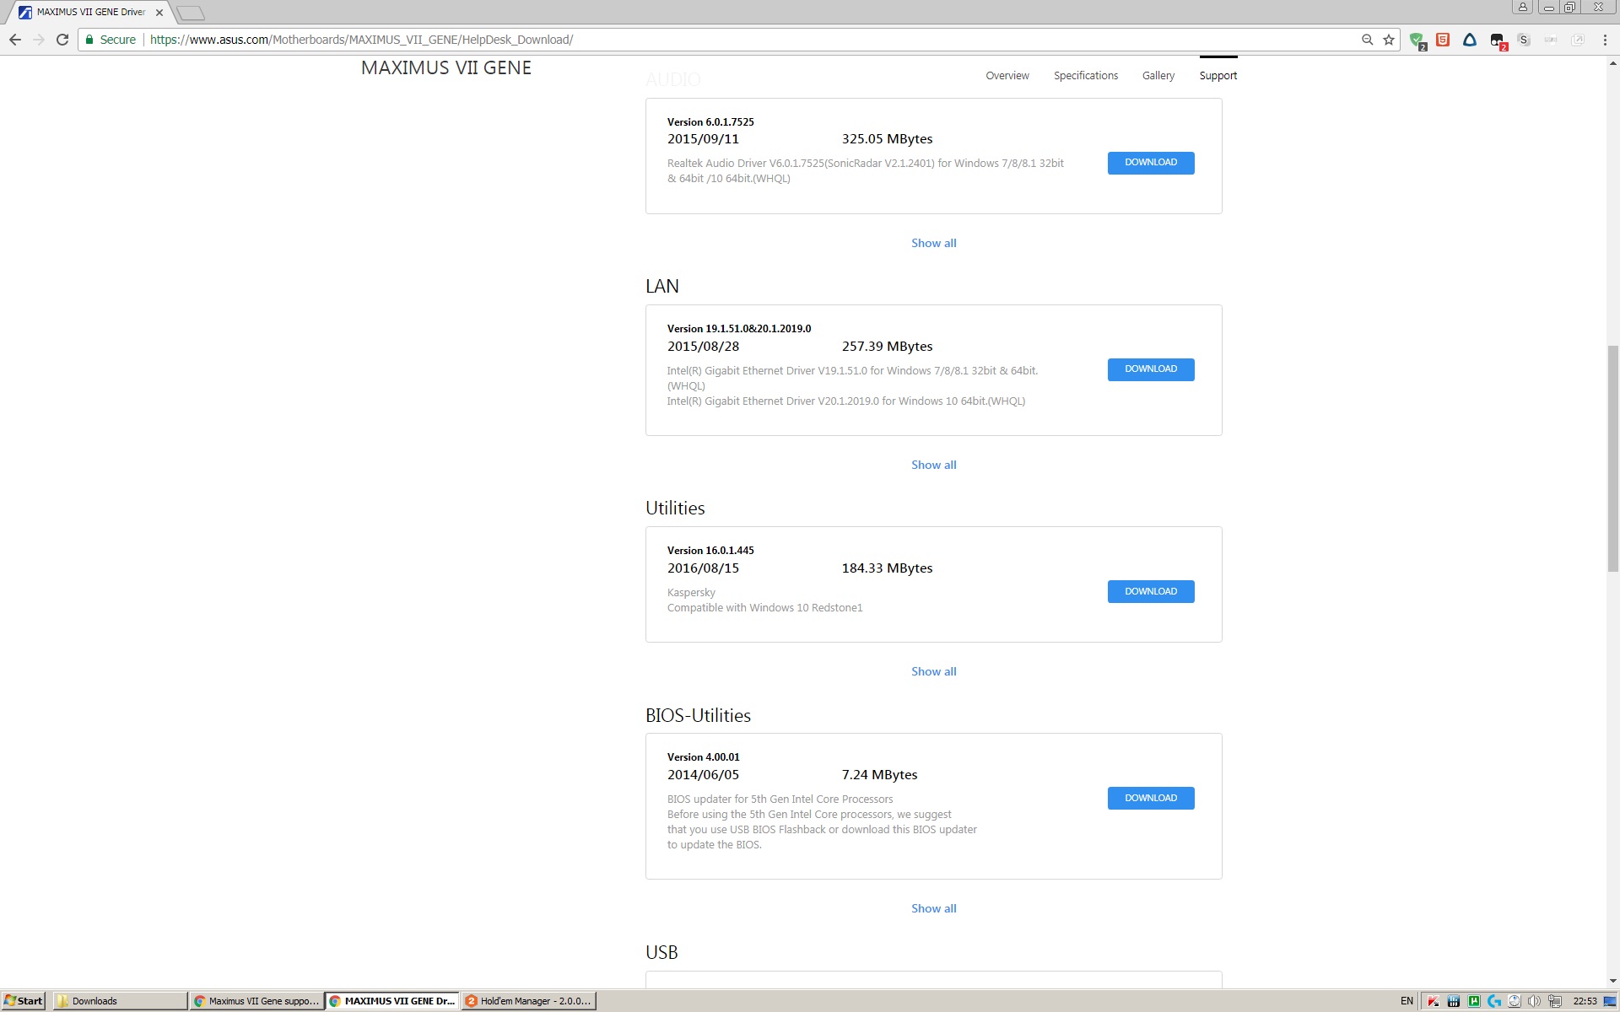Open Kaspersky tray icon
Viewport: 1620px width, 1012px height.
coord(1434,1001)
